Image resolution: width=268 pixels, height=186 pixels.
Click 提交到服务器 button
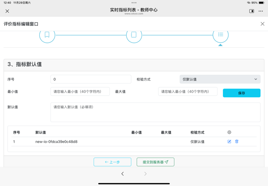155,162
